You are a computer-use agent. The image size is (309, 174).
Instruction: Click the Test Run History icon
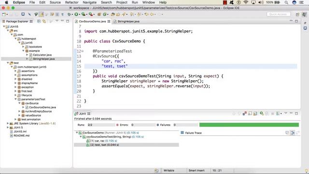(x=278, y=114)
